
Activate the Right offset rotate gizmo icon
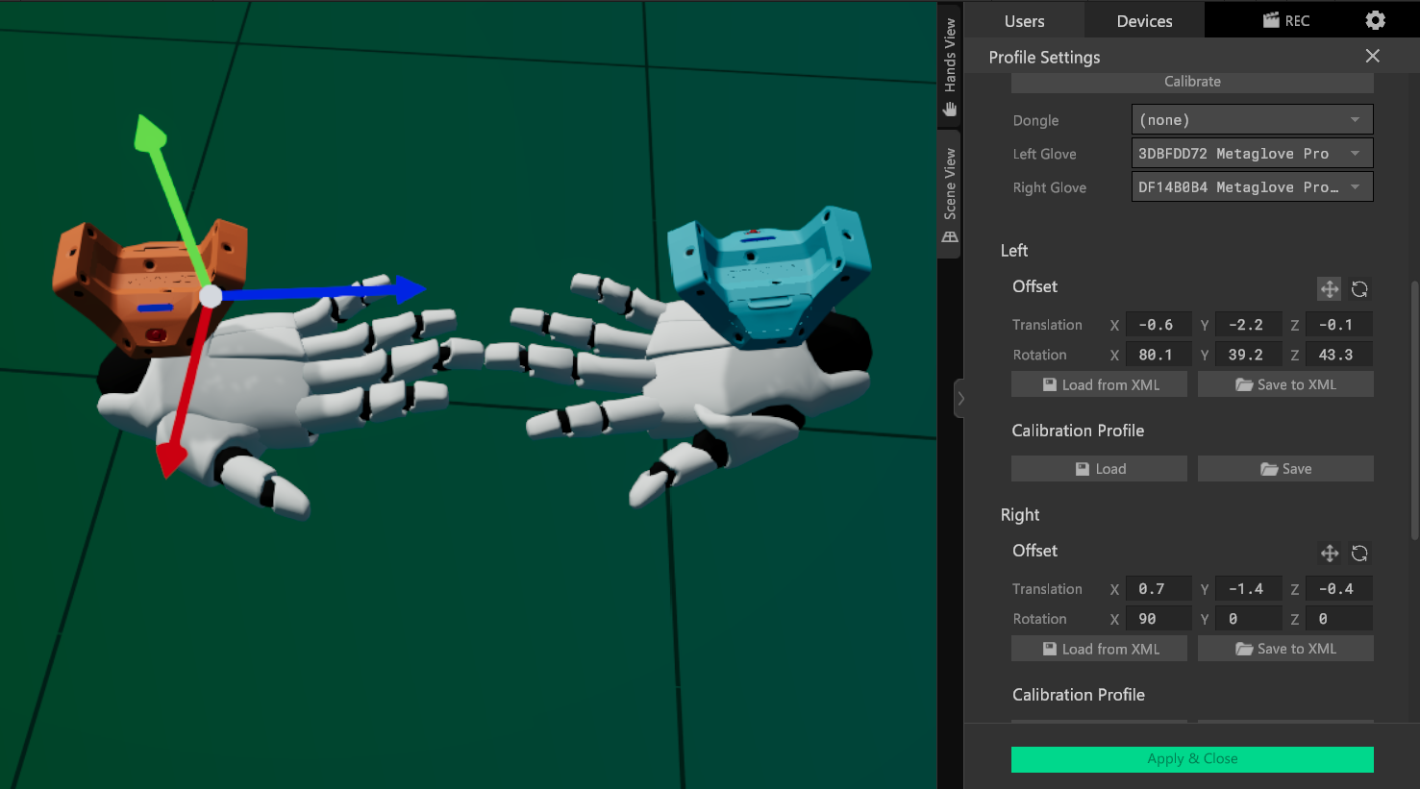[x=1359, y=553]
